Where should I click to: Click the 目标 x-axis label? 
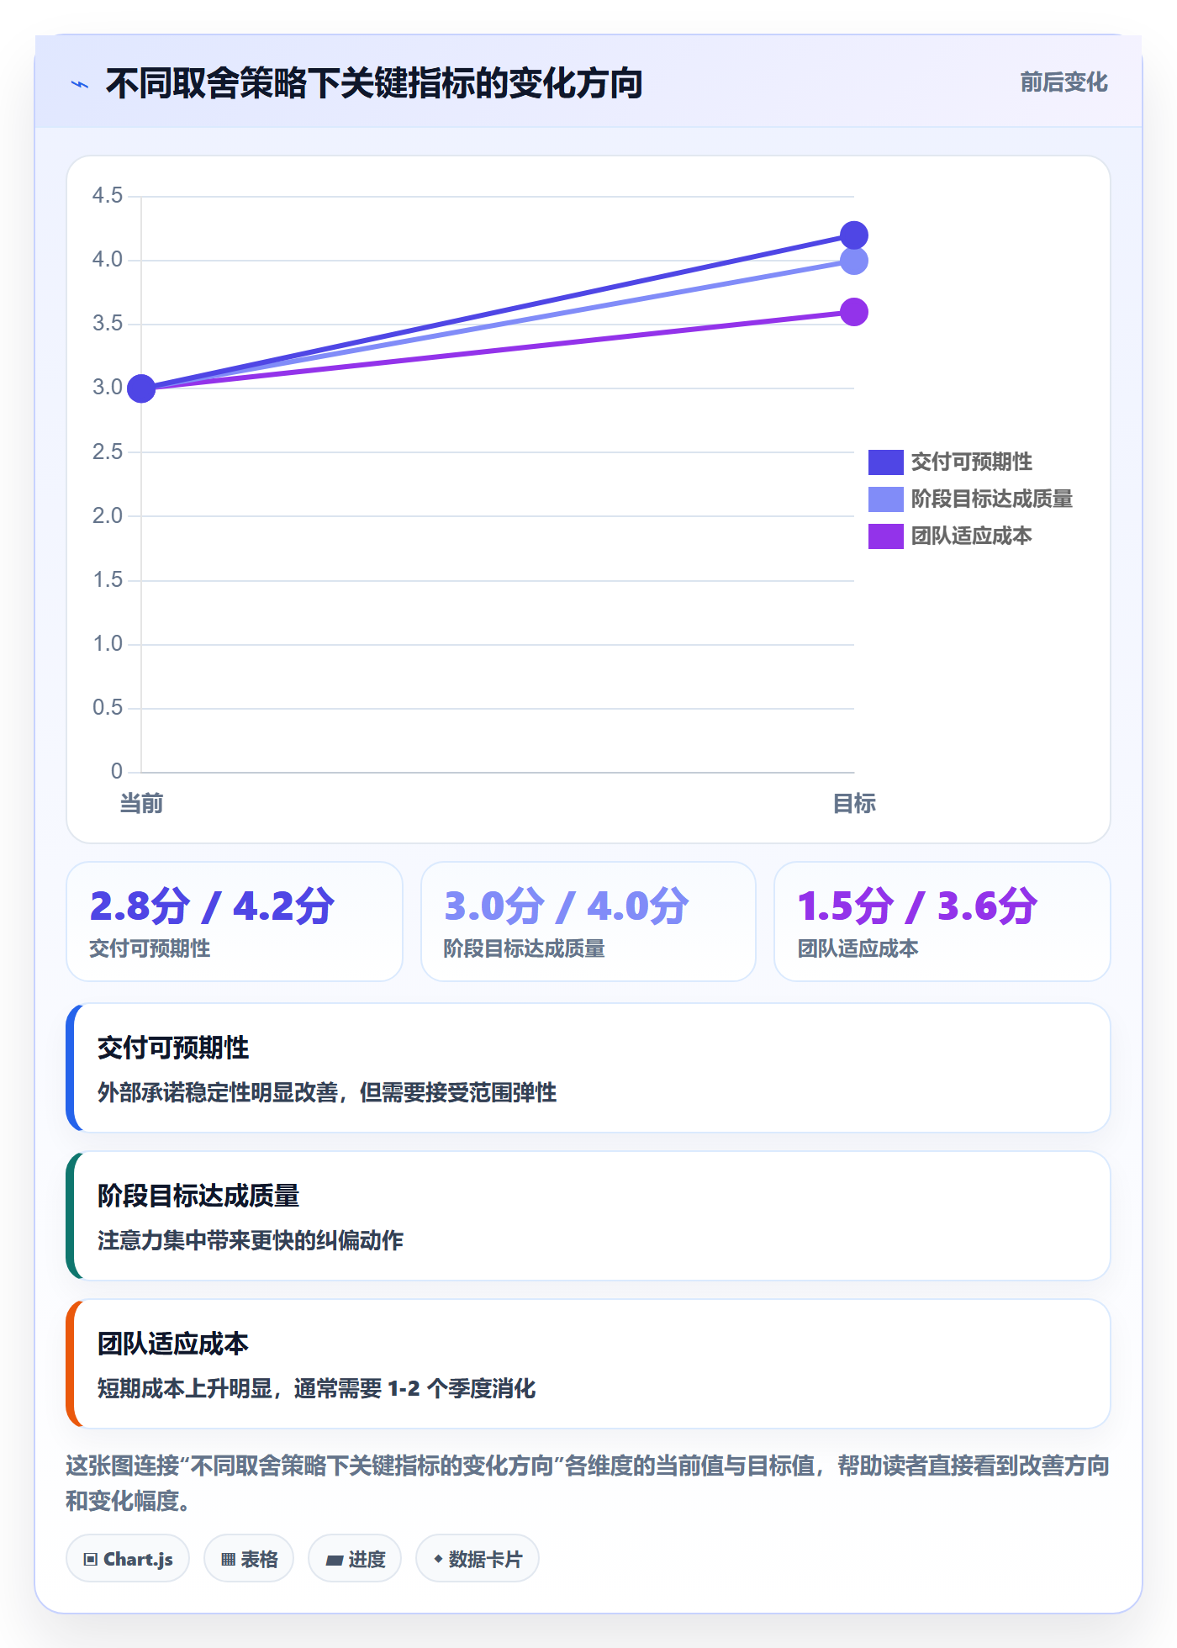click(853, 803)
